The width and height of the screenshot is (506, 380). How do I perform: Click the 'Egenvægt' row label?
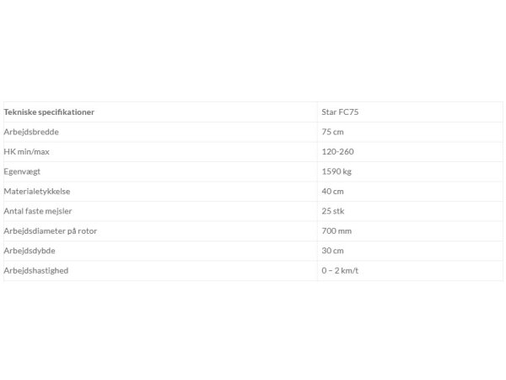22,171
